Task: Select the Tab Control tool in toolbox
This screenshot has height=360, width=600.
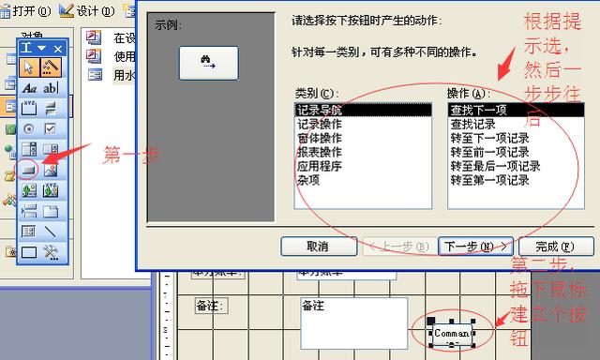Action: (51, 211)
